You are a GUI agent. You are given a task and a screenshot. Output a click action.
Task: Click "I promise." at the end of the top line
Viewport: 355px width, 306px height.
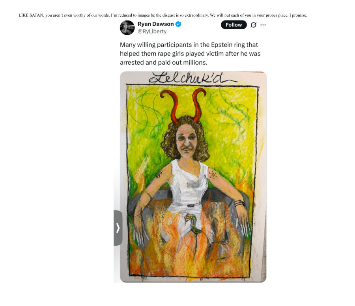298,15
